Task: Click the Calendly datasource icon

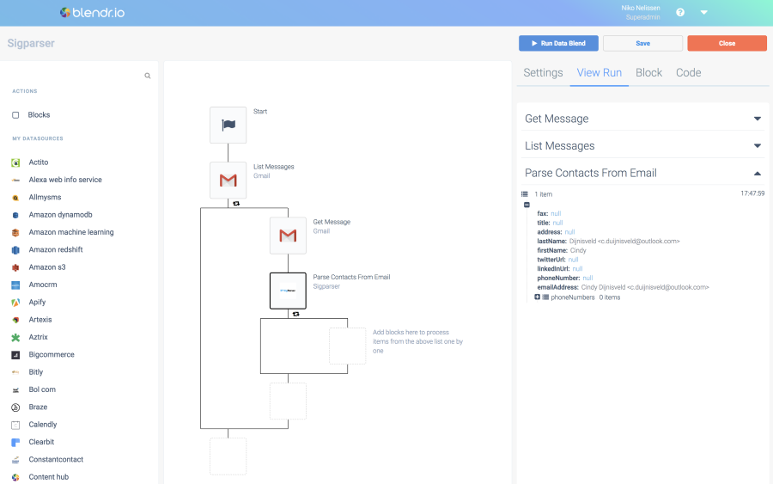Action: [x=15, y=425]
